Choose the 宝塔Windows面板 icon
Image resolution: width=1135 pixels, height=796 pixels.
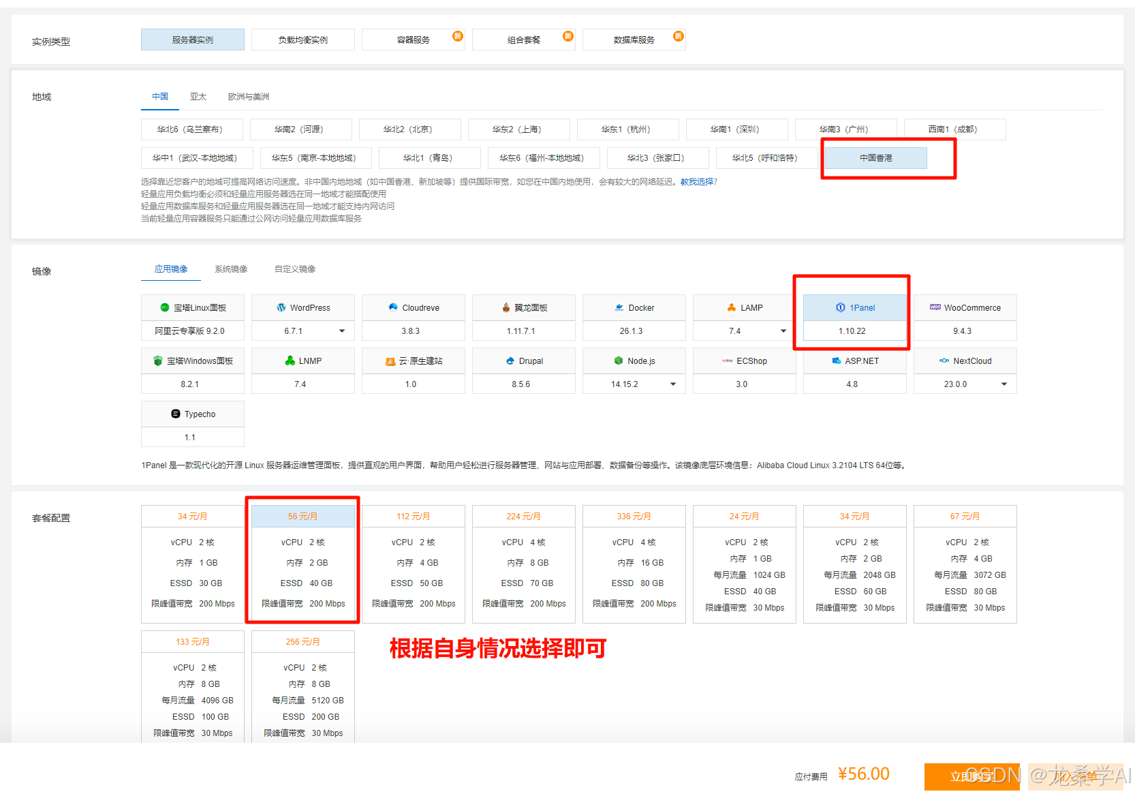(158, 361)
